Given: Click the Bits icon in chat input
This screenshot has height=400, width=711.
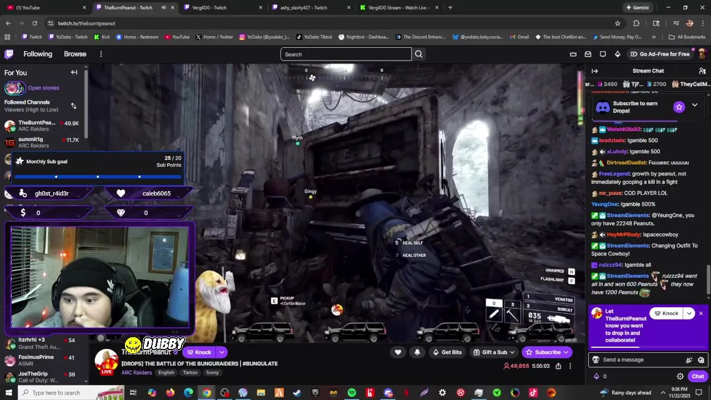Looking at the screenshot, I should (689, 359).
